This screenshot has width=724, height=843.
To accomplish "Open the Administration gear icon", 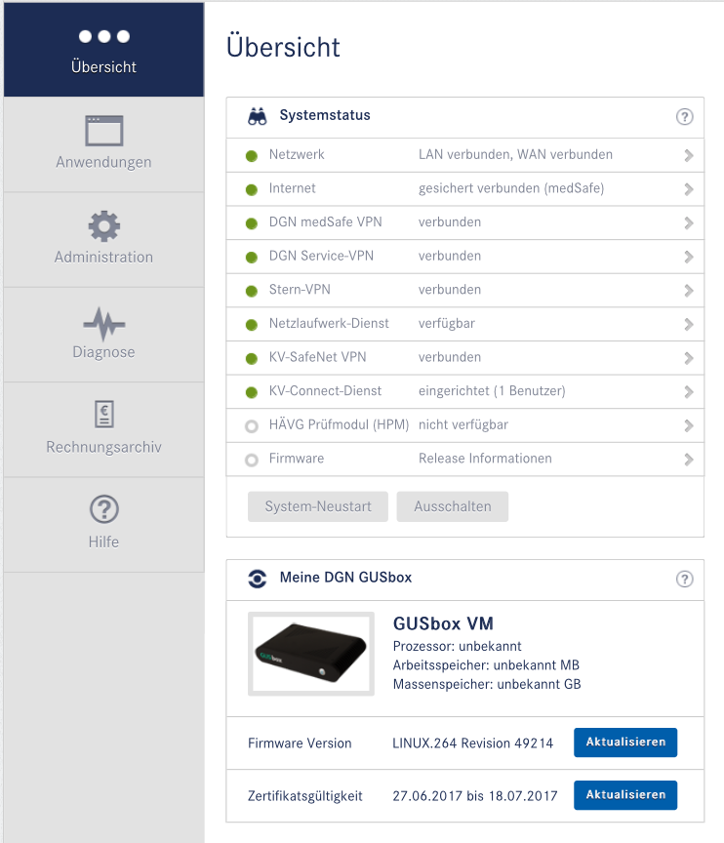I will pos(103,226).
